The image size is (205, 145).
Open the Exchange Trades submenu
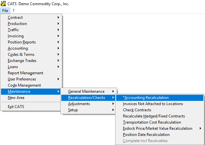point(30,61)
